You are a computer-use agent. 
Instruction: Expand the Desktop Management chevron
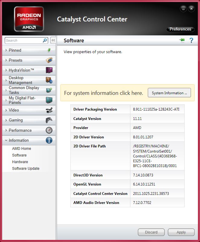tap(6, 80)
